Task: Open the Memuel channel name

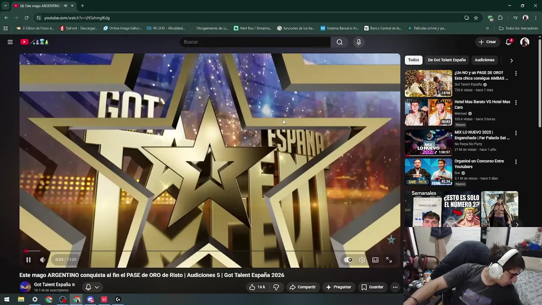Action: [460, 114]
